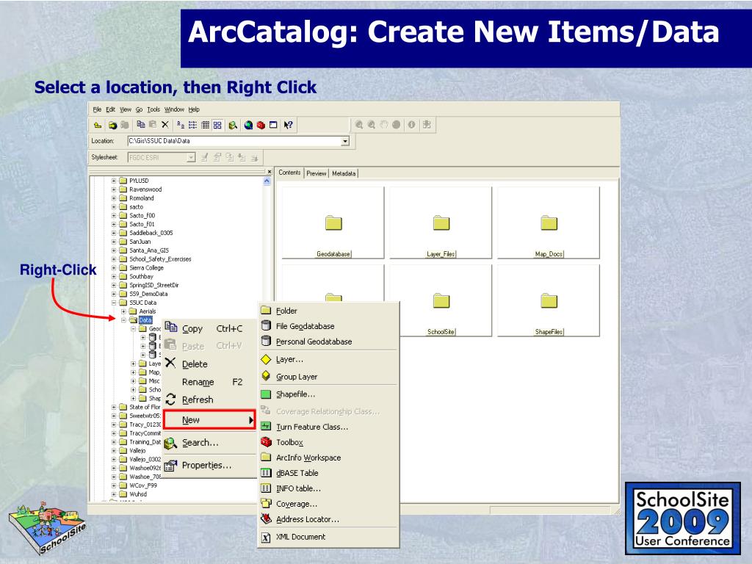Select File Geodatabase in New submenu
Screen dimensions: 752x564
[x=328, y=326]
